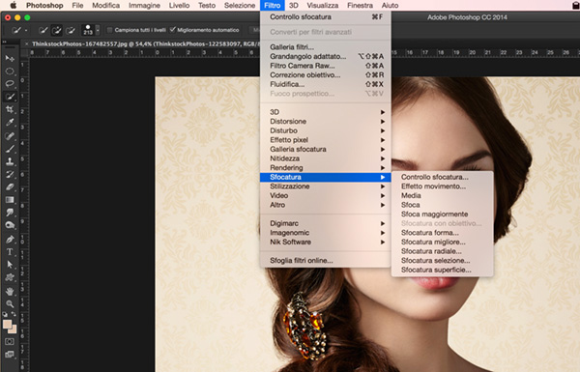
Task: Open the Livello menu
Action: [179, 6]
